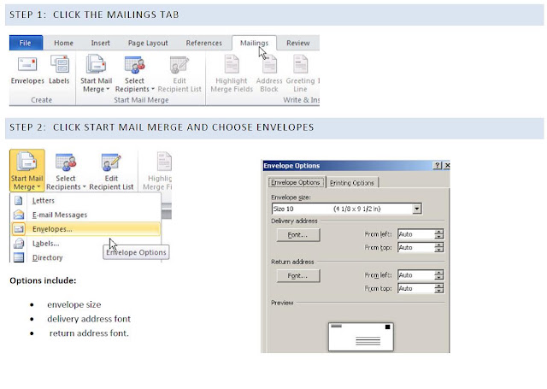Click the Letters document icon in menu
The width and height of the screenshot is (547, 389).
tap(19, 201)
